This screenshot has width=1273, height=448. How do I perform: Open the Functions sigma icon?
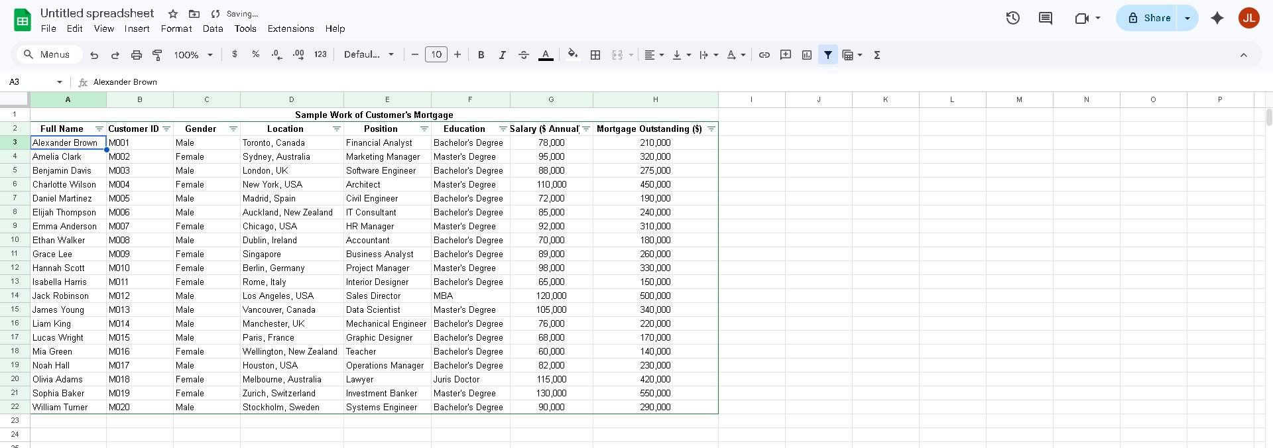877,55
